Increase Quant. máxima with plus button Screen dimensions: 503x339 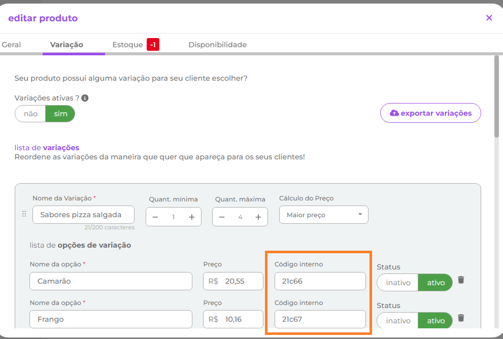coord(258,217)
